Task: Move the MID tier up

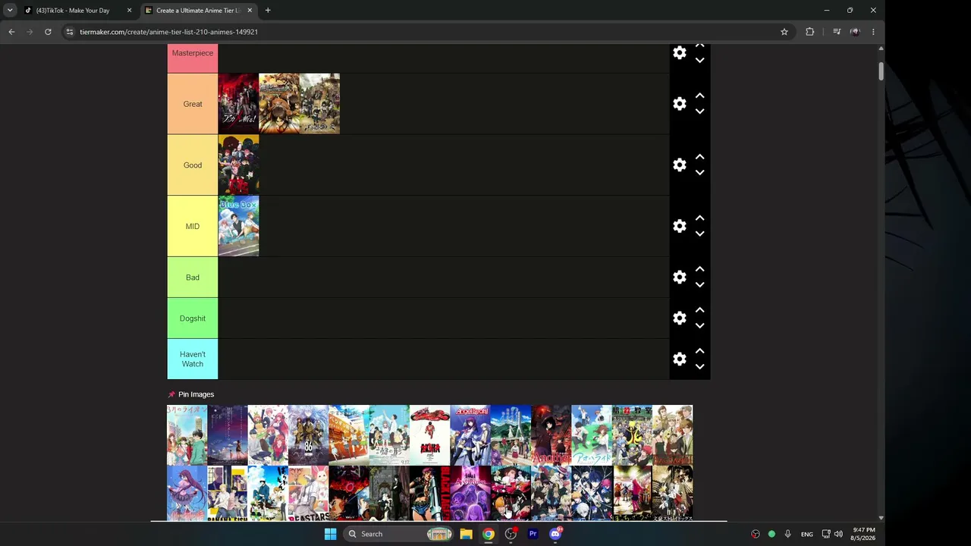Action: pos(700,218)
